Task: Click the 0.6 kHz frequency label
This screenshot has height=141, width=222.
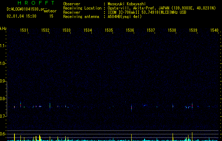Action: (3, 134)
